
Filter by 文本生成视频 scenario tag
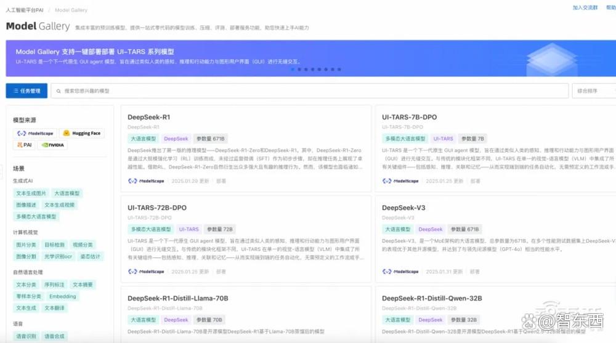coord(59,205)
